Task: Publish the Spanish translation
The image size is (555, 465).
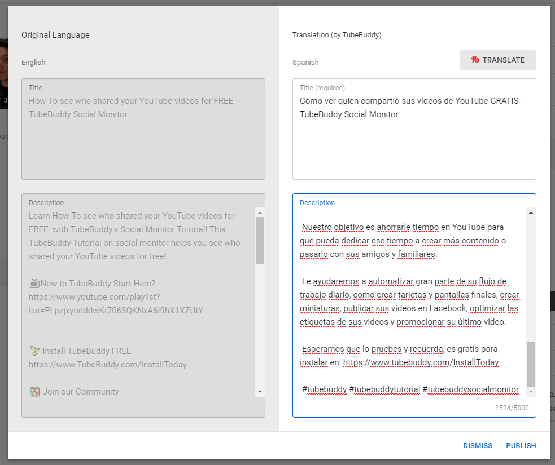Action: pos(521,446)
